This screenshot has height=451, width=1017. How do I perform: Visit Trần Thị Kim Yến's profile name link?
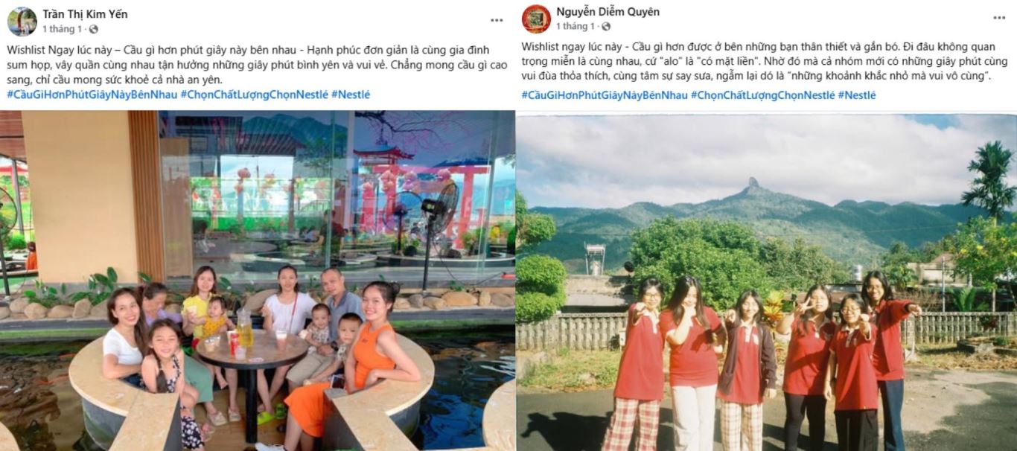85,14
